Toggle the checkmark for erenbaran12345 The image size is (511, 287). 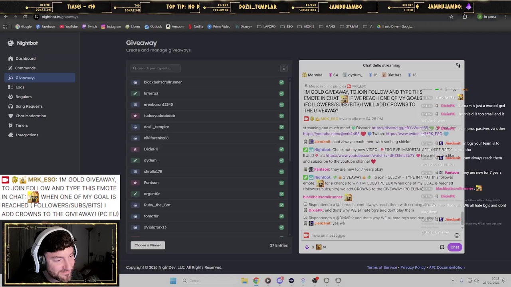click(x=281, y=104)
